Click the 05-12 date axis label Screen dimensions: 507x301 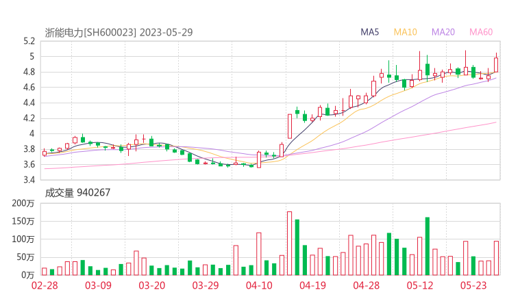[x=420, y=285]
